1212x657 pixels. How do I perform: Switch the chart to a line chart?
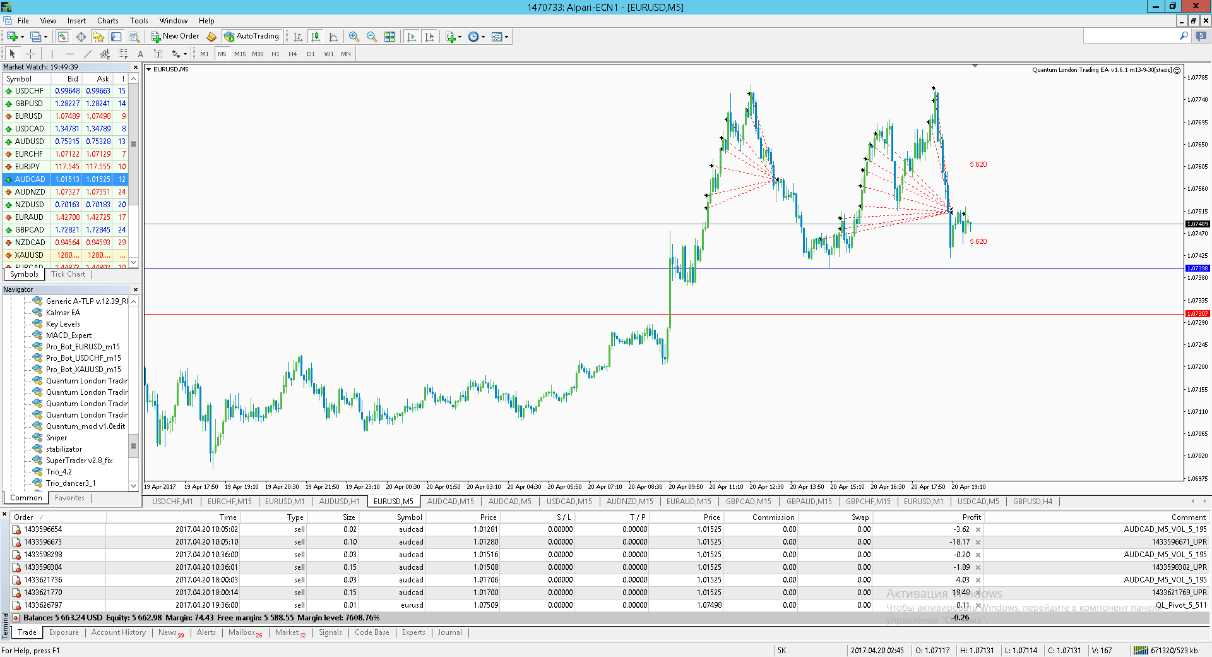tap(333, 37)
